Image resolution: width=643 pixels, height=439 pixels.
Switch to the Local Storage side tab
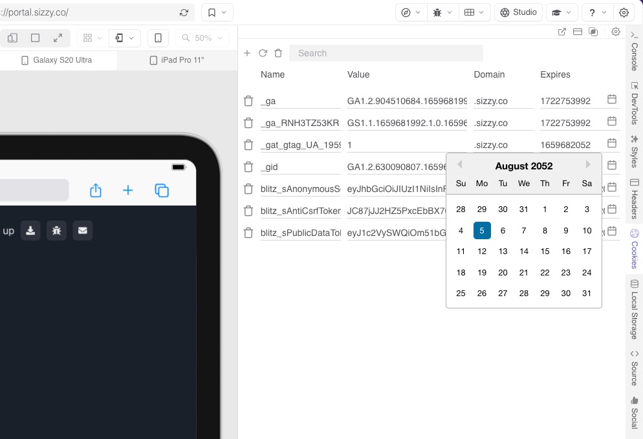tap(634, 309)
